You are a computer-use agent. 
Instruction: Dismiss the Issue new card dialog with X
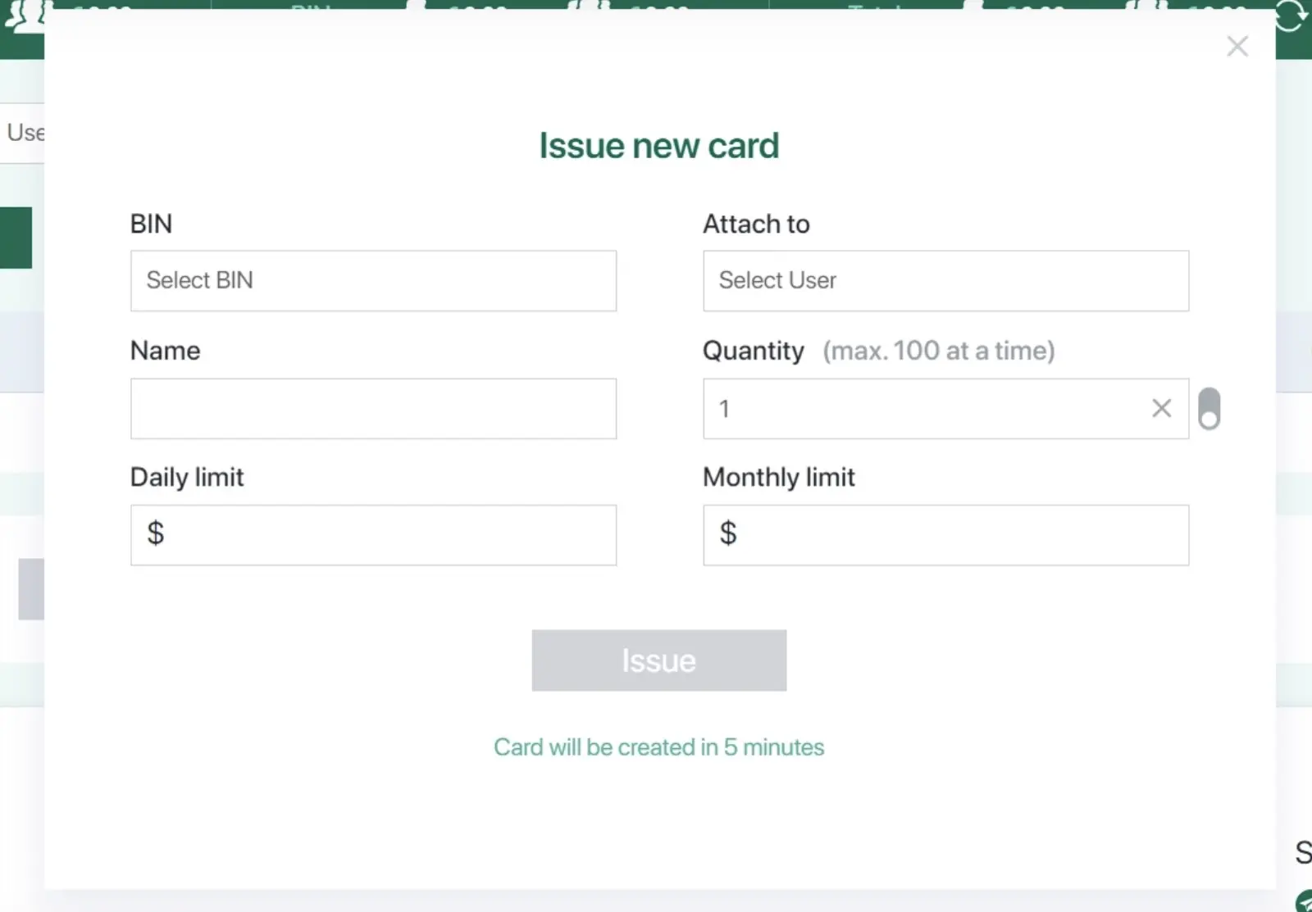1237,46
